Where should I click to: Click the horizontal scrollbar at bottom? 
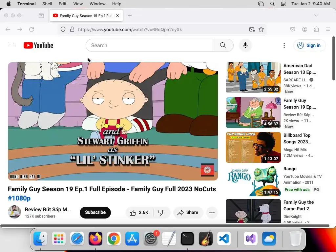[x=165, y=226]
